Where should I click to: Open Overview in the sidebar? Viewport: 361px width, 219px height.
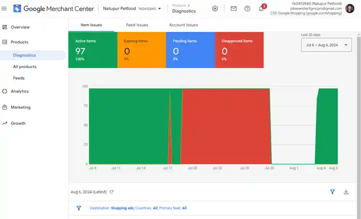pyautogui.click(x=20, y=27)
